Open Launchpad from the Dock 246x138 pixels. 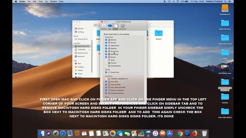click(56, 133)
